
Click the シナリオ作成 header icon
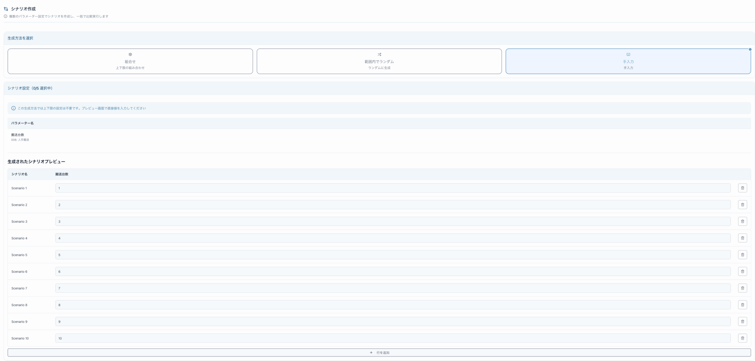[6, 9]
